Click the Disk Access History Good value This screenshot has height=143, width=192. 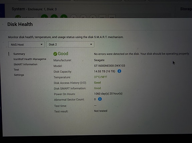coord(97,83)
